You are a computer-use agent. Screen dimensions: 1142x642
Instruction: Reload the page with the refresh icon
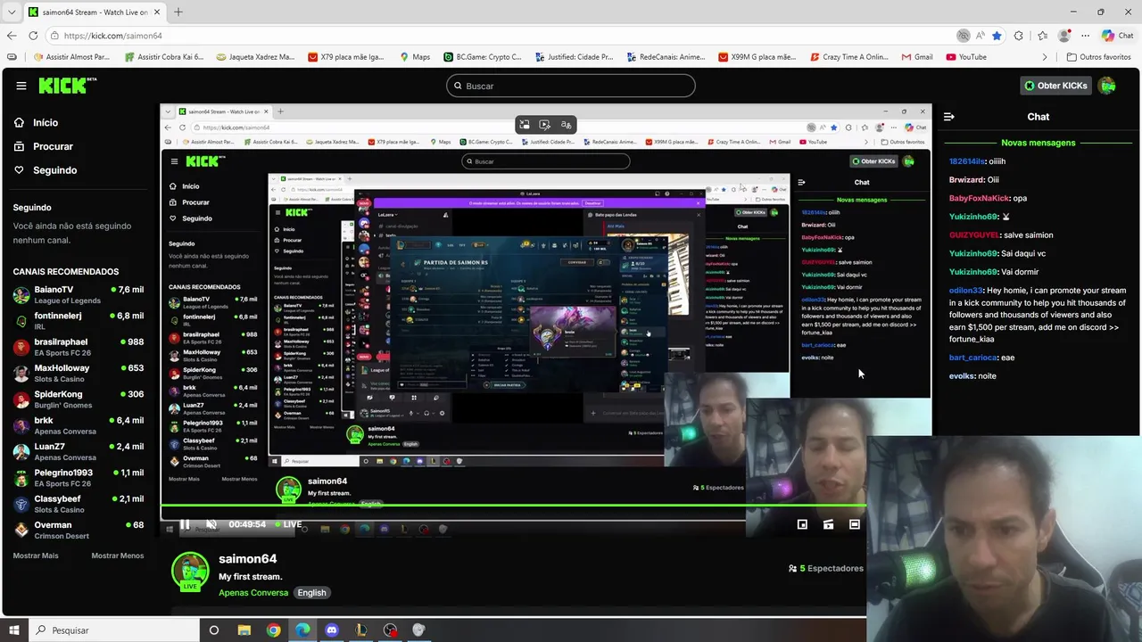tap(33, 36)
